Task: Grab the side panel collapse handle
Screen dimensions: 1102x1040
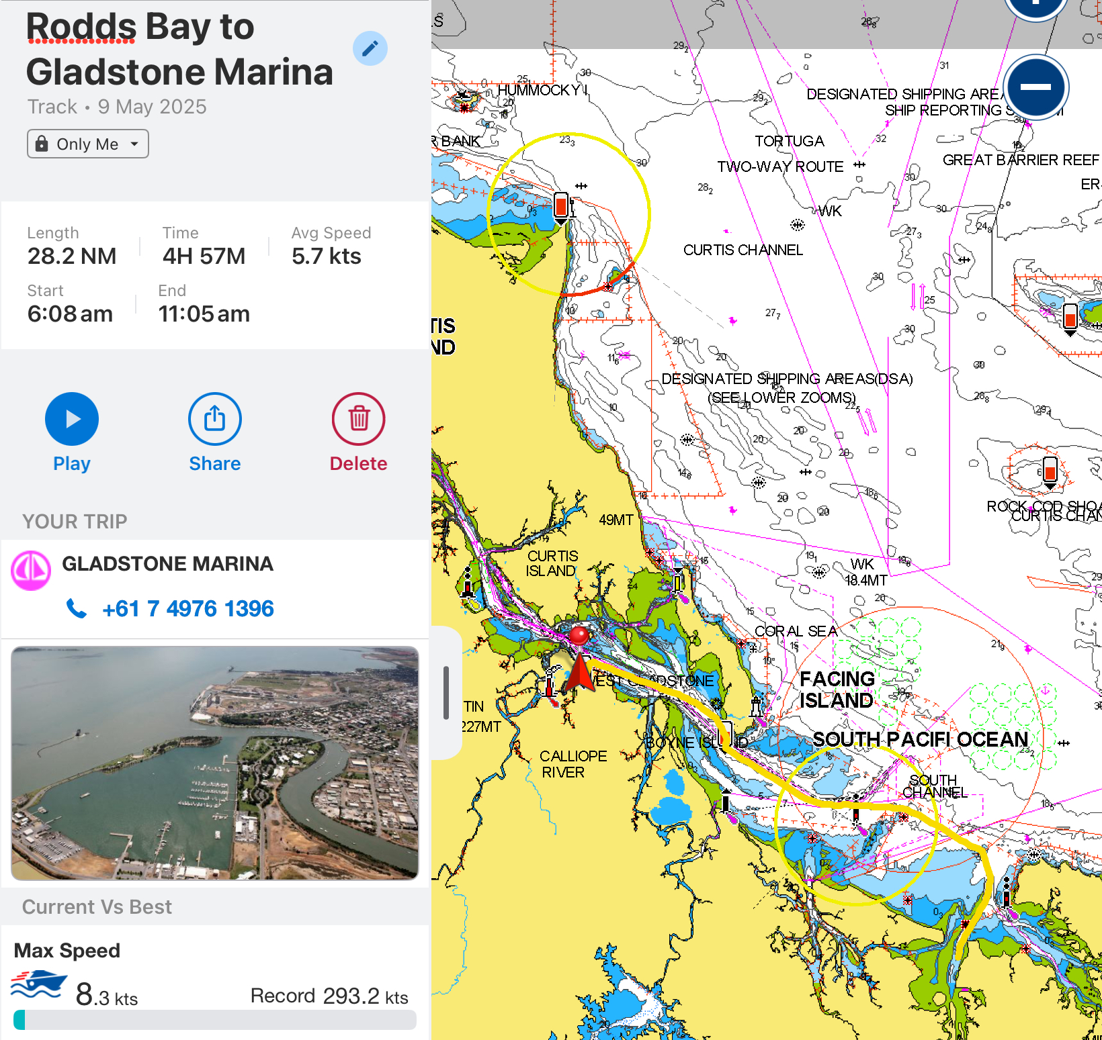Action: [446, 692]
